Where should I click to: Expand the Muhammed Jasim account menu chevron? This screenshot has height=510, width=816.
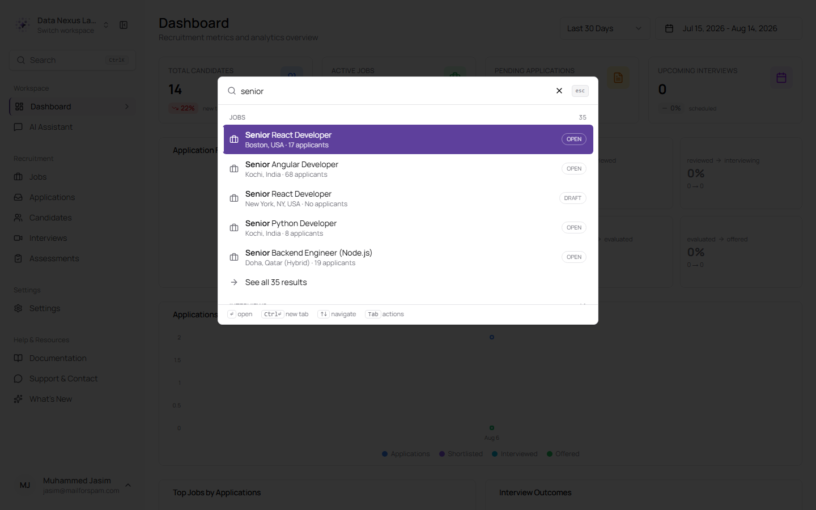128,485
